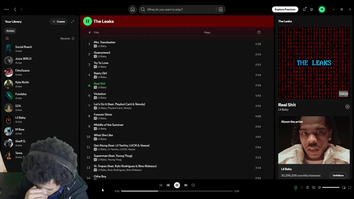This screenshot has height=199, width=354.
Task: Open the Browse icon in search bar
Action: pos(221,9)
